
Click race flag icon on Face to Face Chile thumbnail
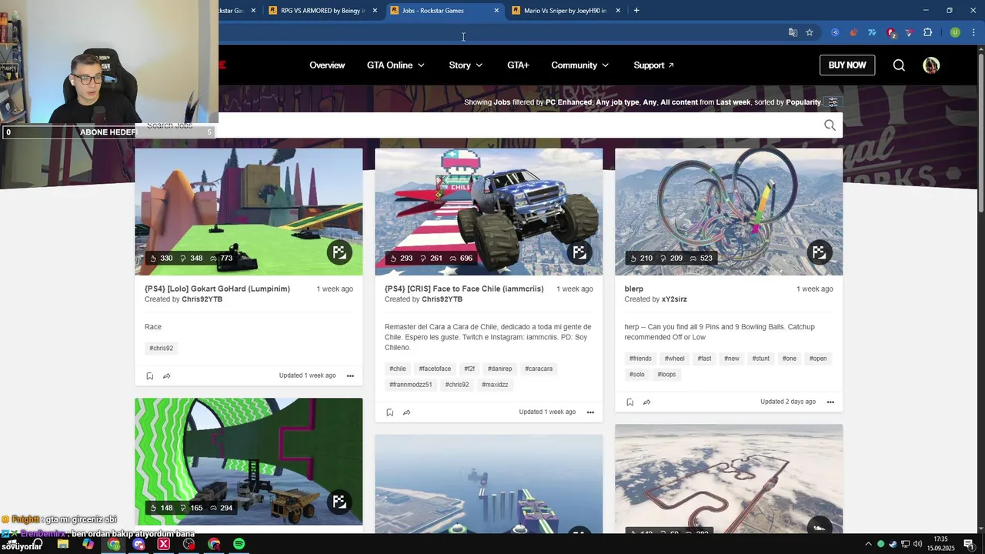[x=579, y=252]
